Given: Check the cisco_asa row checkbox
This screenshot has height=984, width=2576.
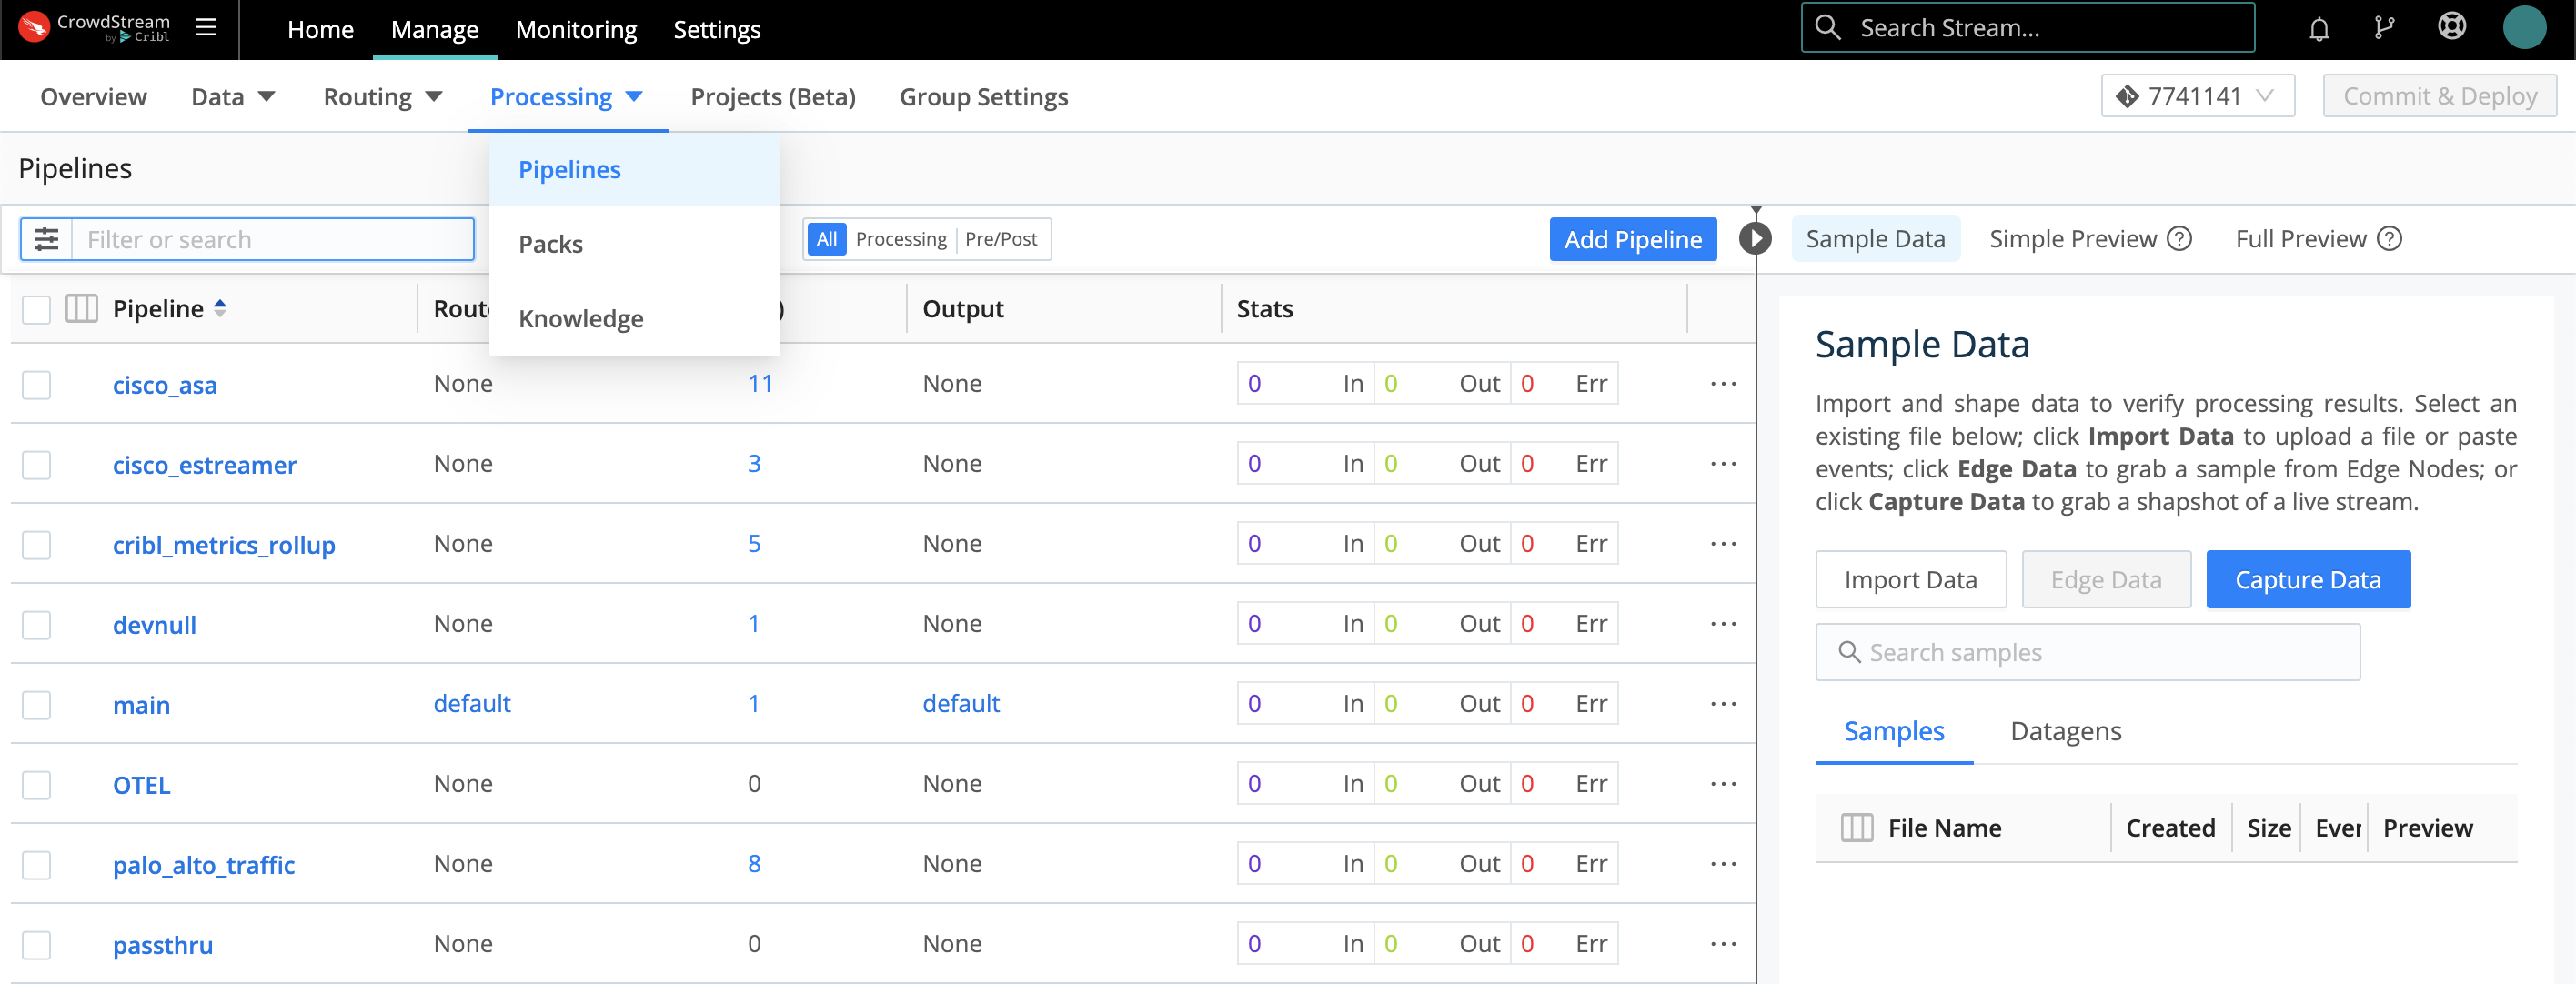Looking at the screenshot, I should click(37, 385).
